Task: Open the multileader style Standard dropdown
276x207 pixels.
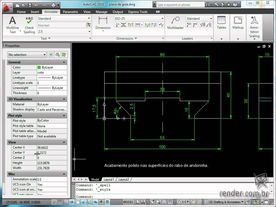Action: pyautogui.click(x=211, y=18)
